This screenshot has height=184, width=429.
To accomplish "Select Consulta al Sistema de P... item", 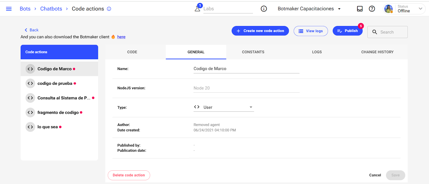I will [x=59, y=98].
